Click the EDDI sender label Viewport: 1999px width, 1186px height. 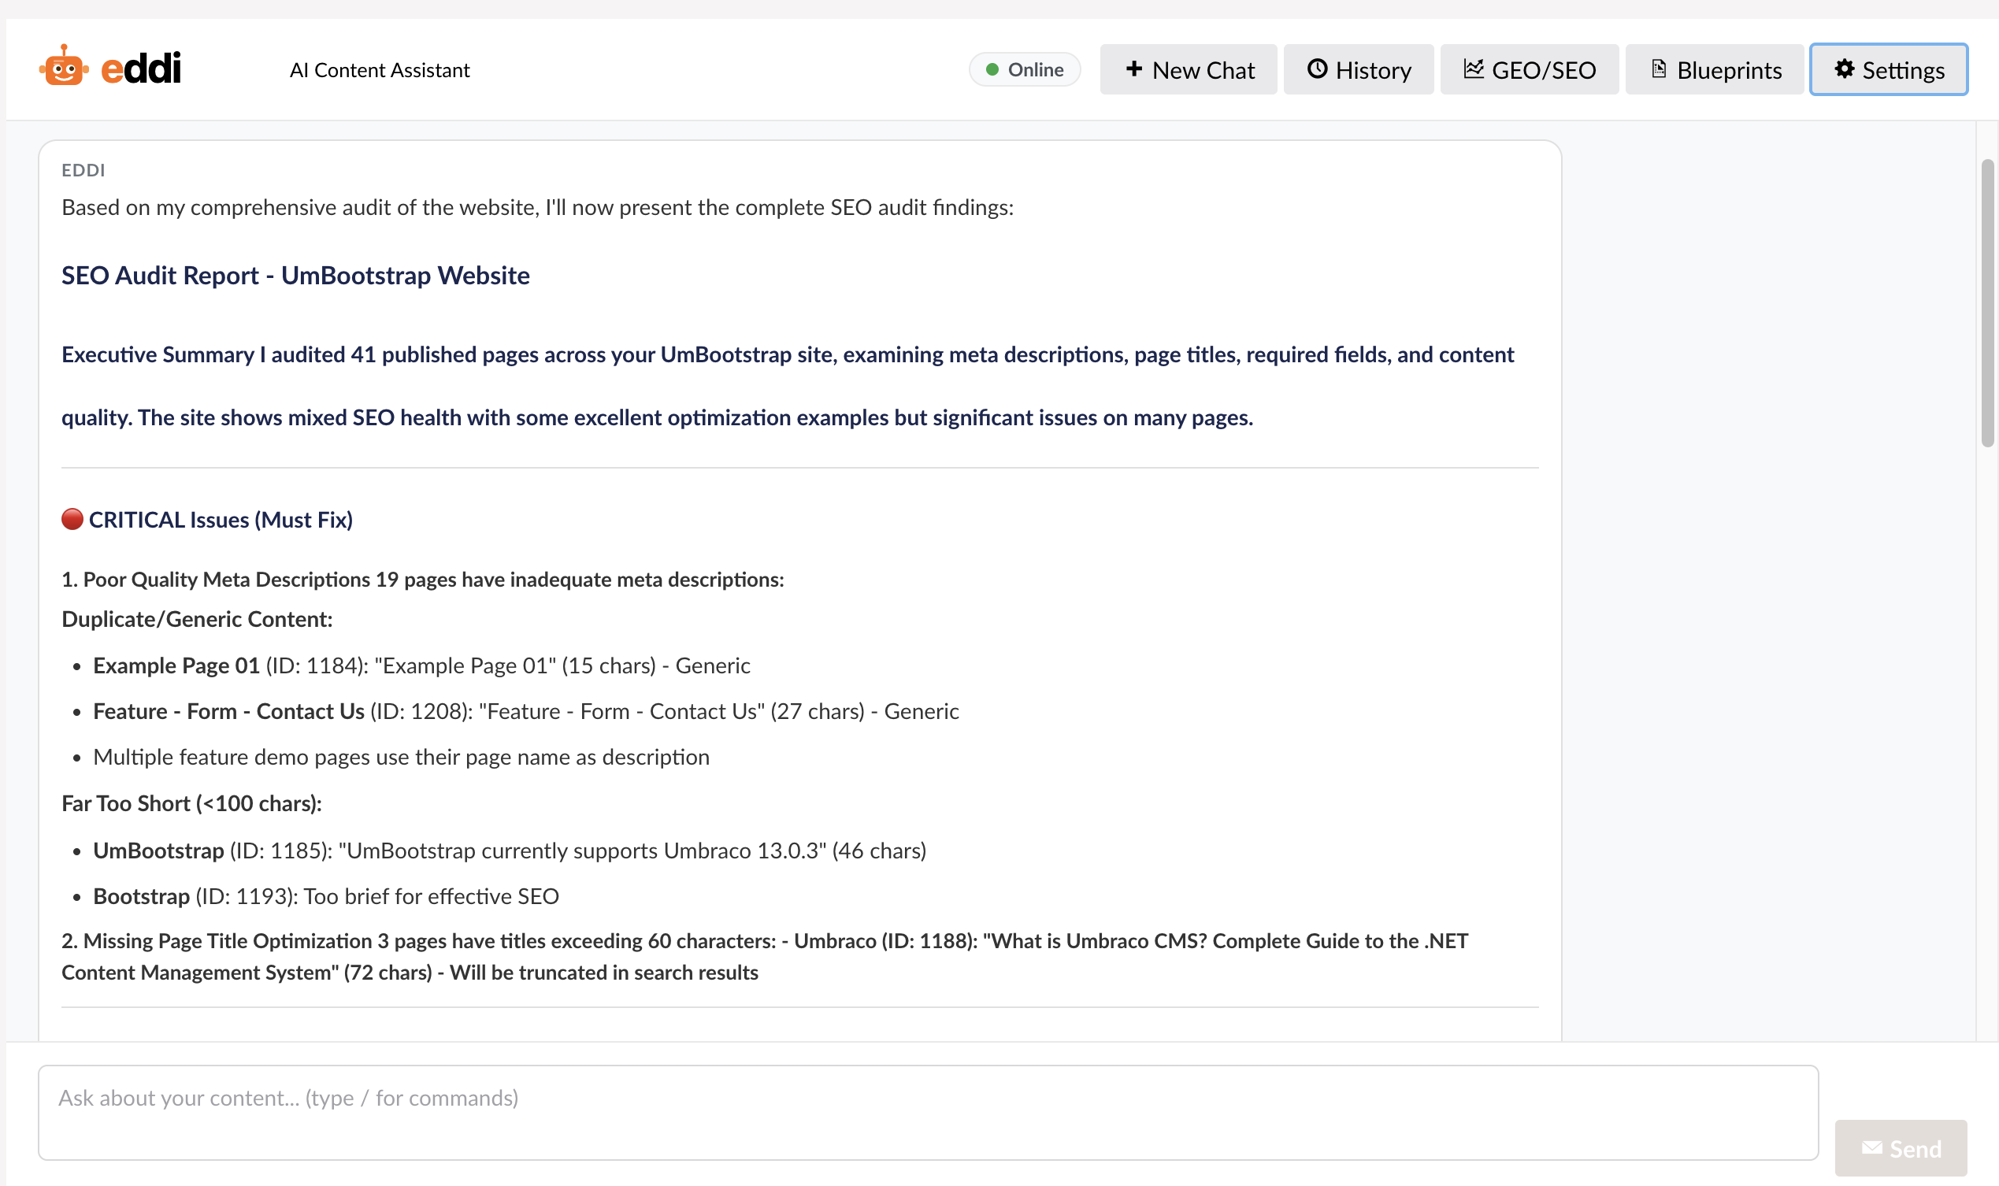[x=83, y=170]
